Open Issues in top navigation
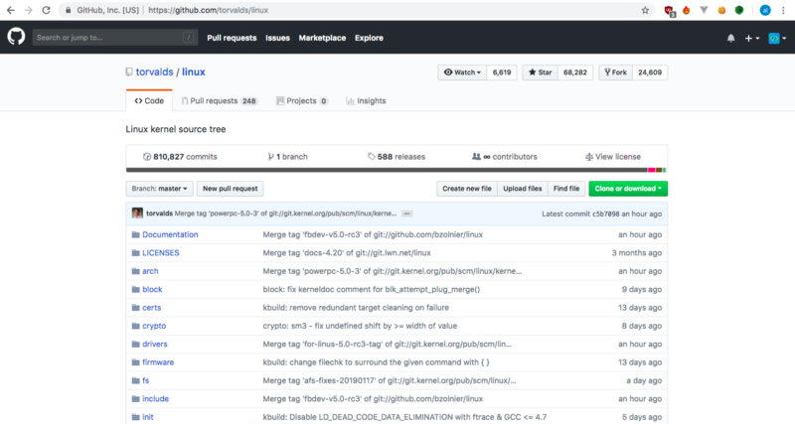The height and width of the screenshot is (424, 795). coord(277,38)
